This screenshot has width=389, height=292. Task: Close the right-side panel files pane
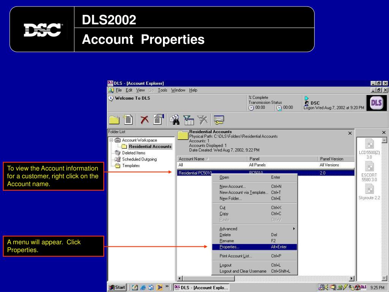coord(384,133)
